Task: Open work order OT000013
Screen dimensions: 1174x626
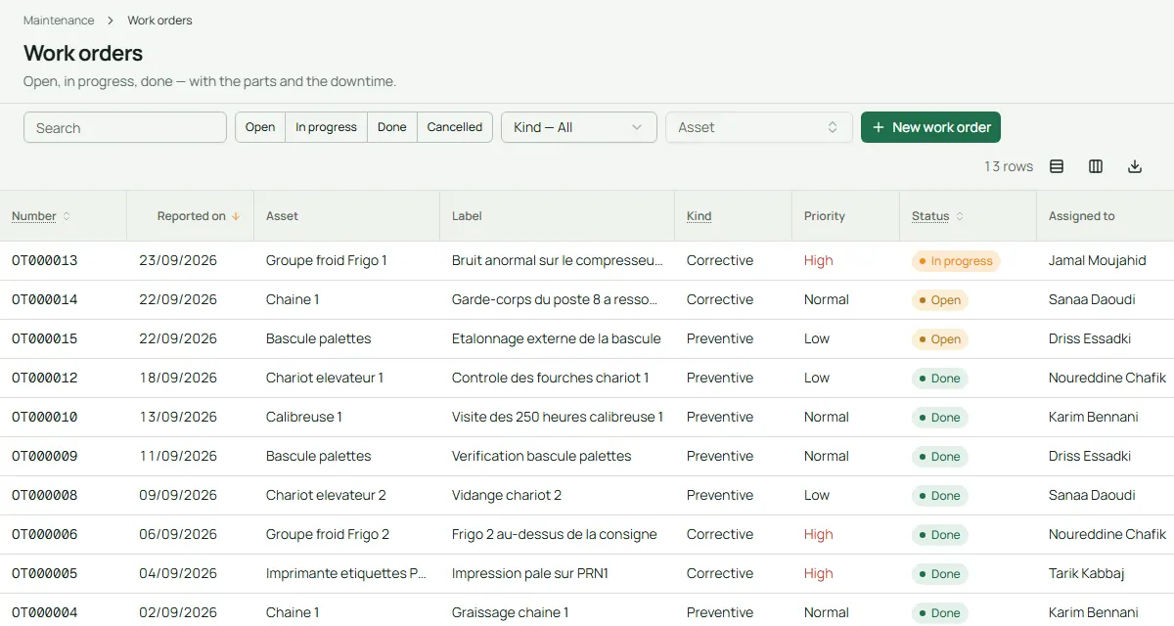Action: (x=45, y=261)
